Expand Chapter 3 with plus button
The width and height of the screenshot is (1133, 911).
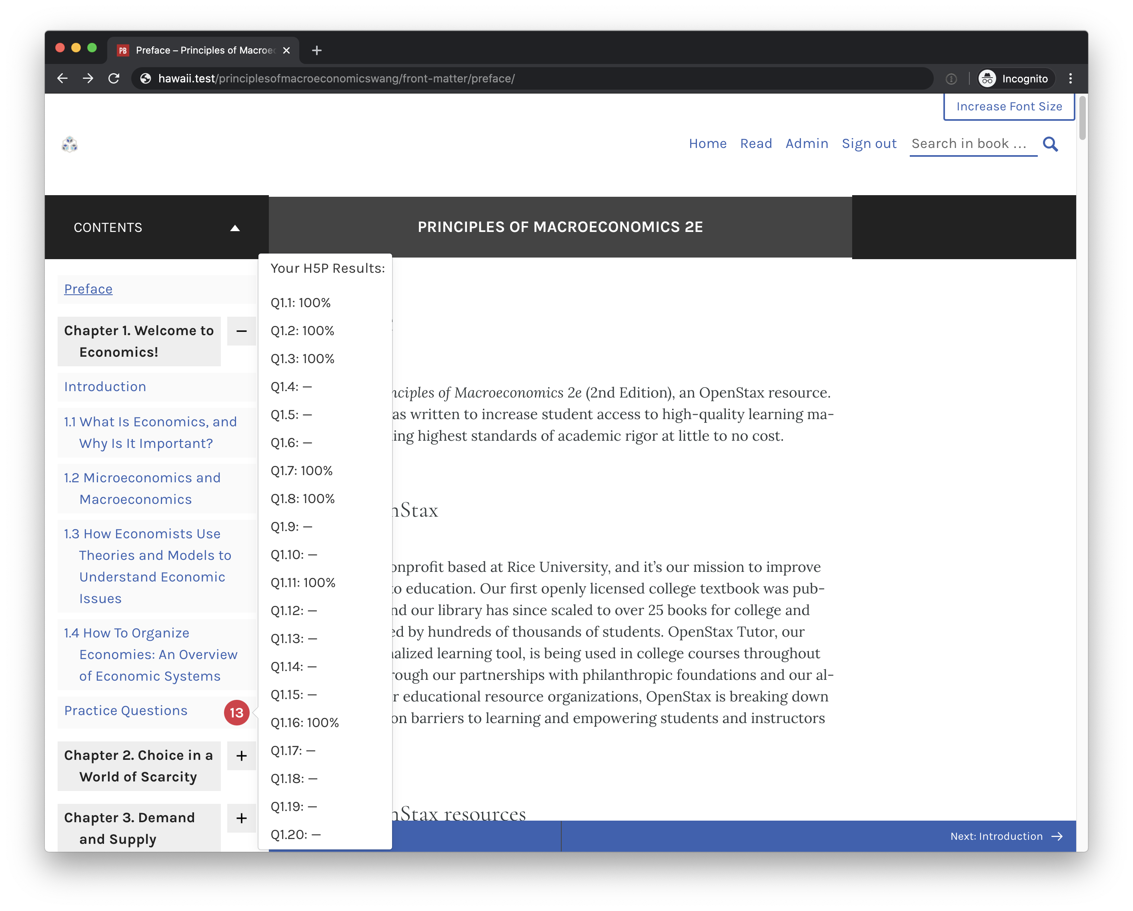coord(241,818)
